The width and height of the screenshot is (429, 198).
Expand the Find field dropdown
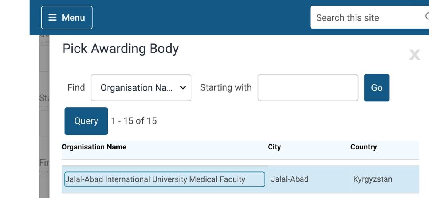tap(141, 88)
